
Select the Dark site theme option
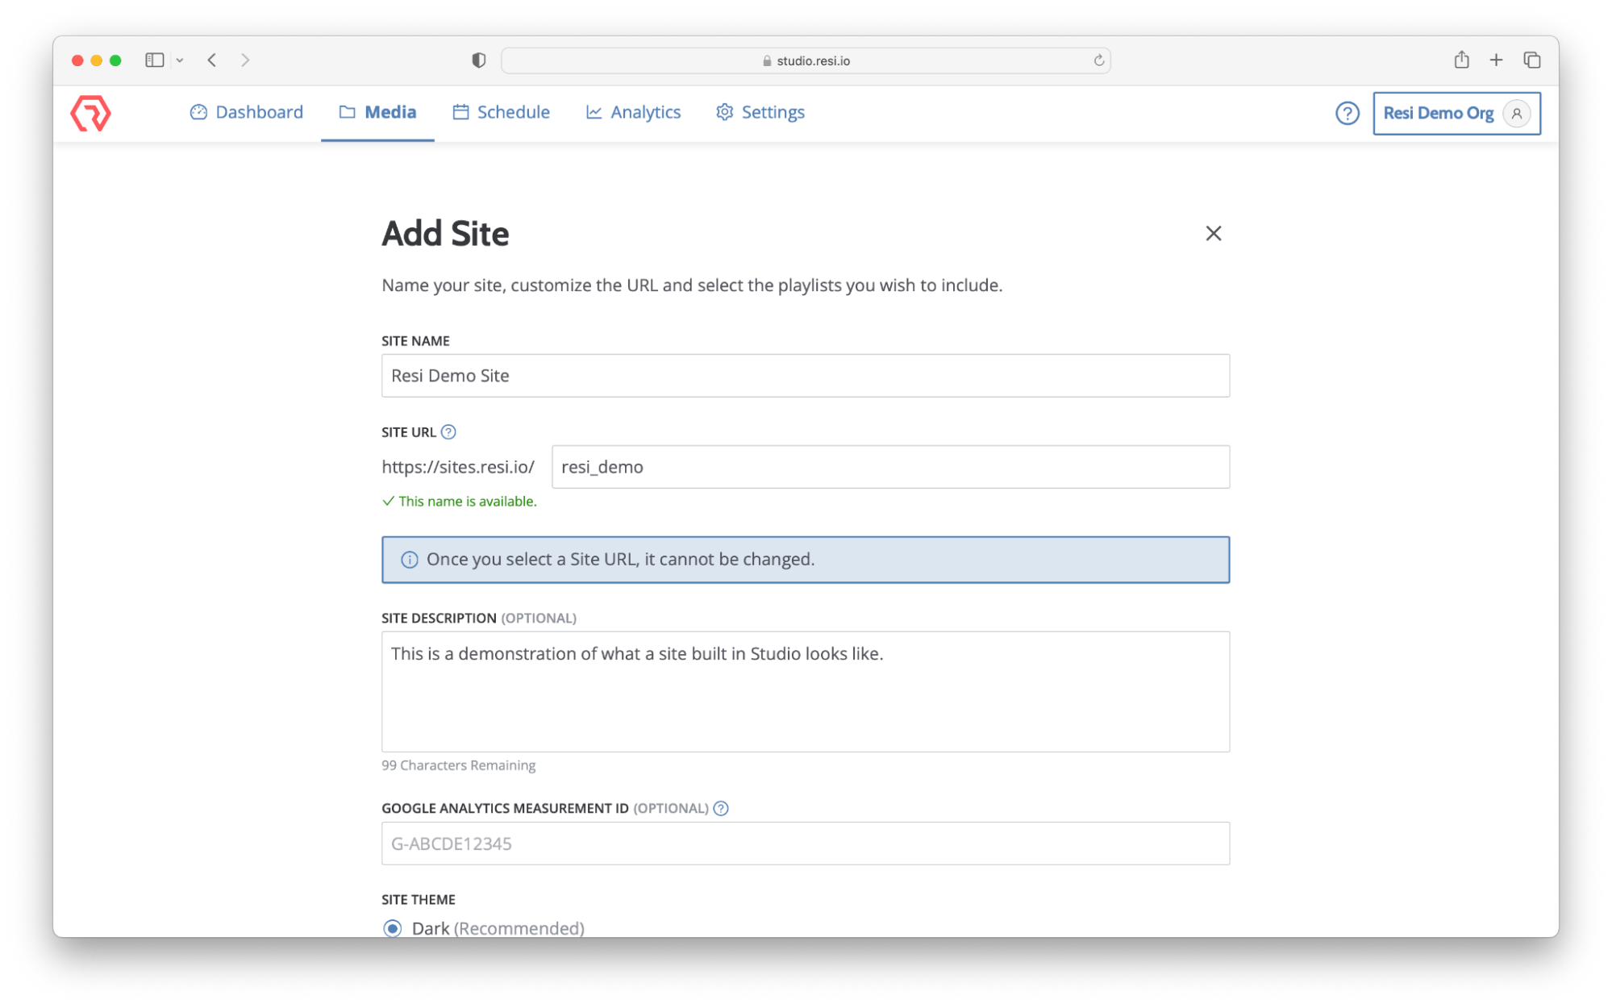pyautogui.click(x=392, y=928)
